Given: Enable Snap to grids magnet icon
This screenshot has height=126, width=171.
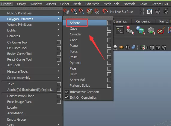Looking at the screenshot, I should (66, 11).
